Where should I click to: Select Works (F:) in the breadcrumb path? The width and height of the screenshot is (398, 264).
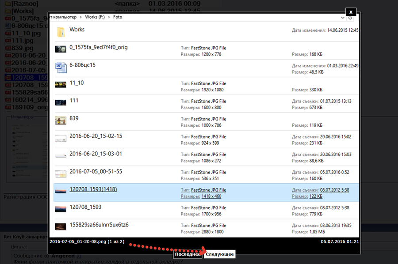[96, 17]
